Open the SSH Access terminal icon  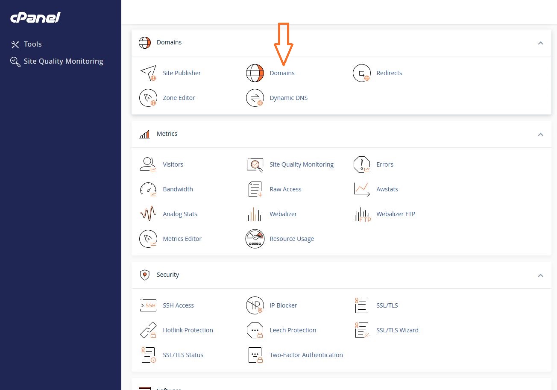coord(148,305)
